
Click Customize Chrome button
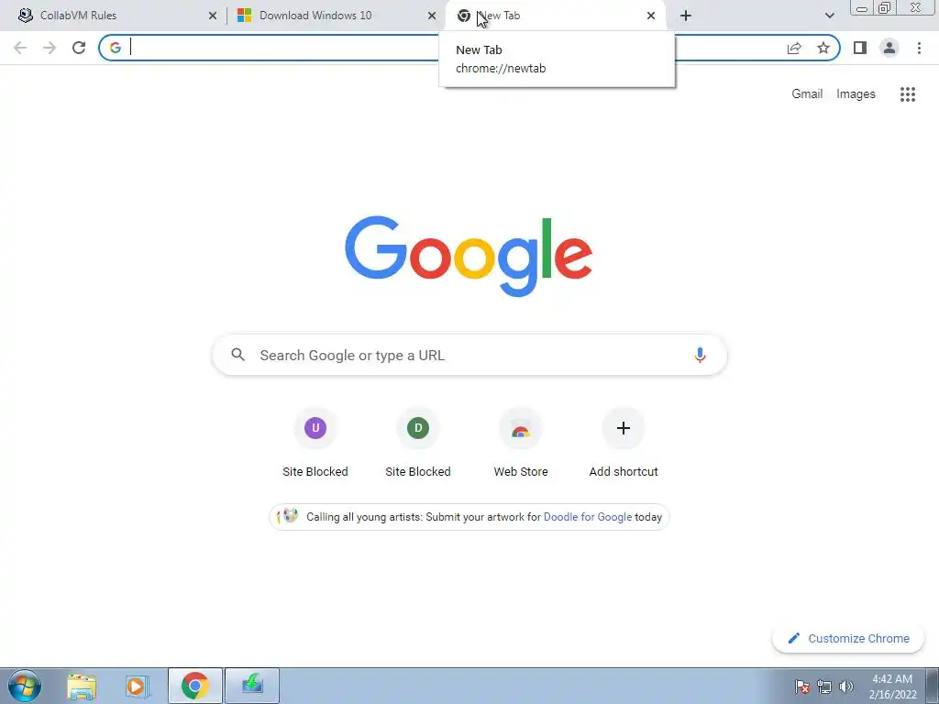tap(848, 638)
